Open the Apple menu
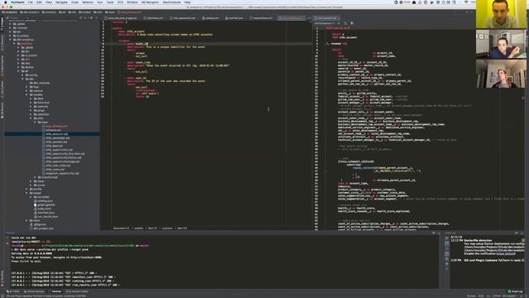Screen dimensions: 529x298 pos(6,2)
